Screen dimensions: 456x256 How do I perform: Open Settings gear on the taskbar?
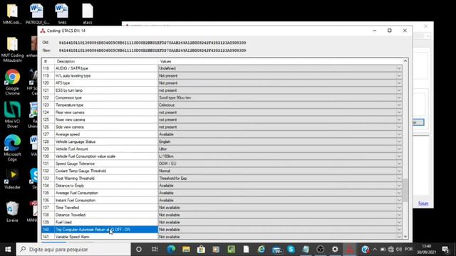335,250
